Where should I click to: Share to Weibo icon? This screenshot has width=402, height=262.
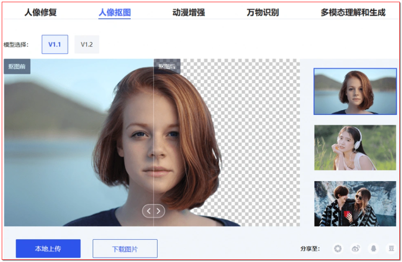click(356, 248)
